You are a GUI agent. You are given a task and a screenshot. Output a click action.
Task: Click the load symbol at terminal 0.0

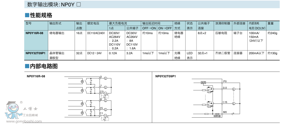tap(234, 89)
